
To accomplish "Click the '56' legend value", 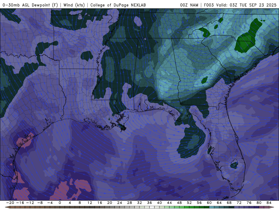I will click(199, 203).
